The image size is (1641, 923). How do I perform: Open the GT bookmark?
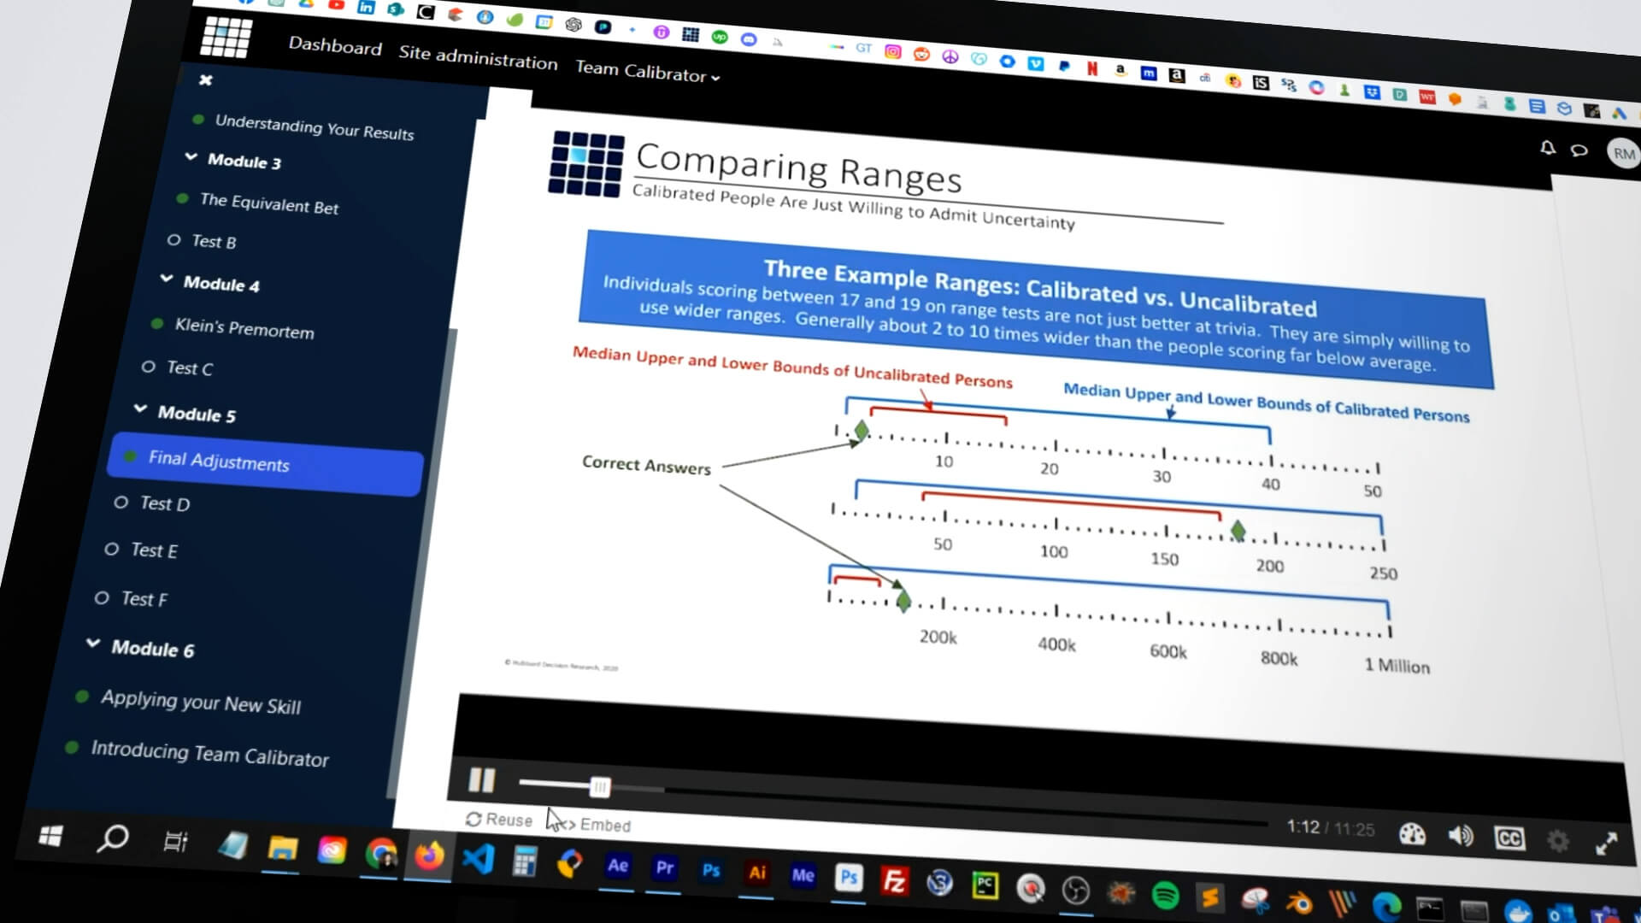(x=863, y=49)
